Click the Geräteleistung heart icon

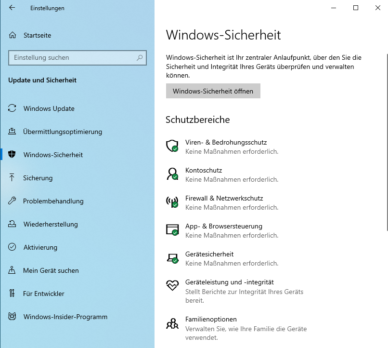coord(172,285)
